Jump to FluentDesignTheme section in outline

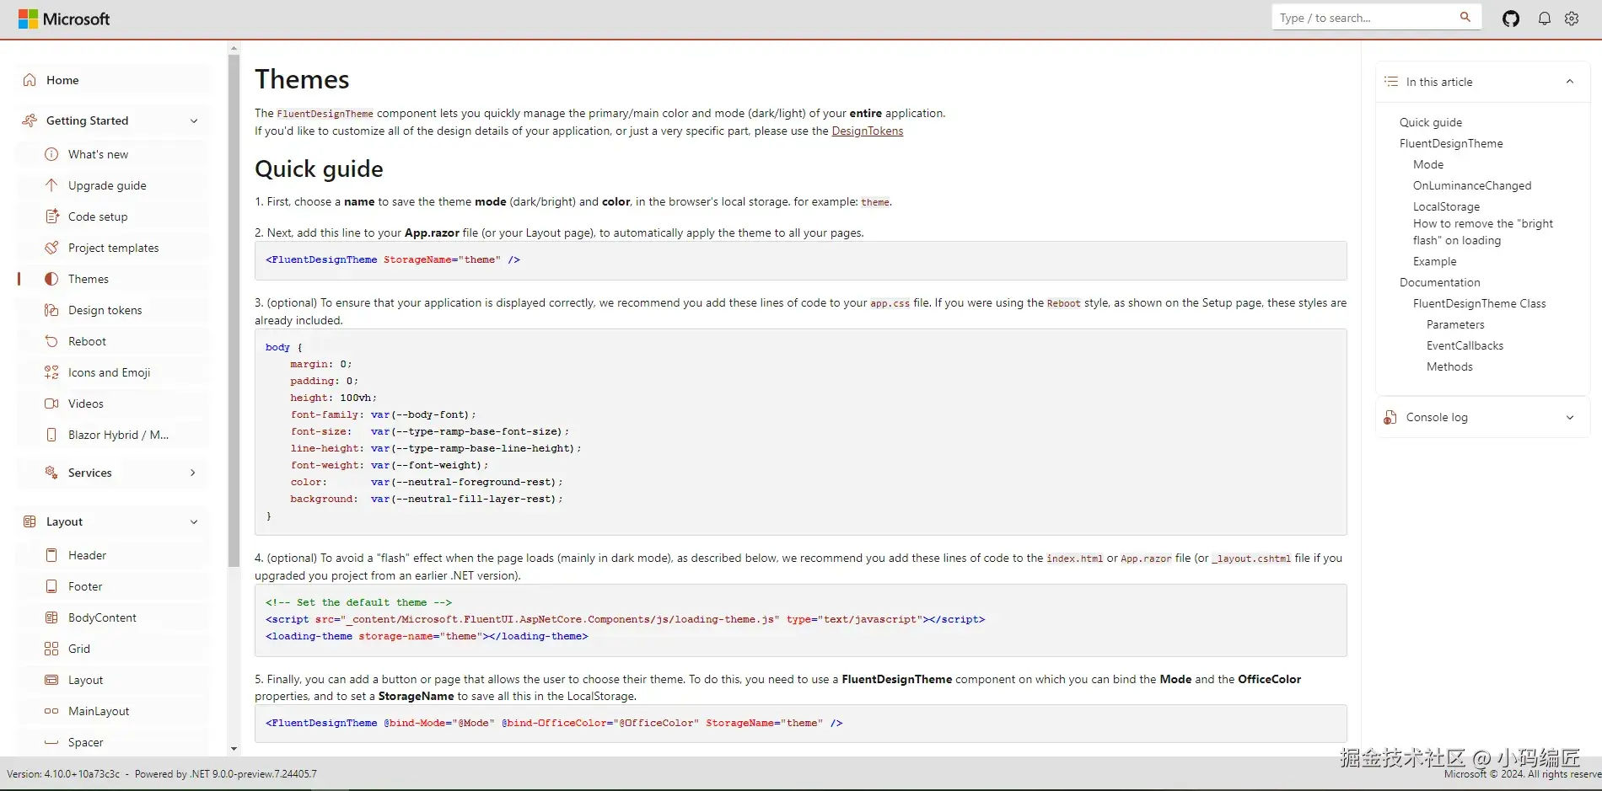tap(1451, 143)
